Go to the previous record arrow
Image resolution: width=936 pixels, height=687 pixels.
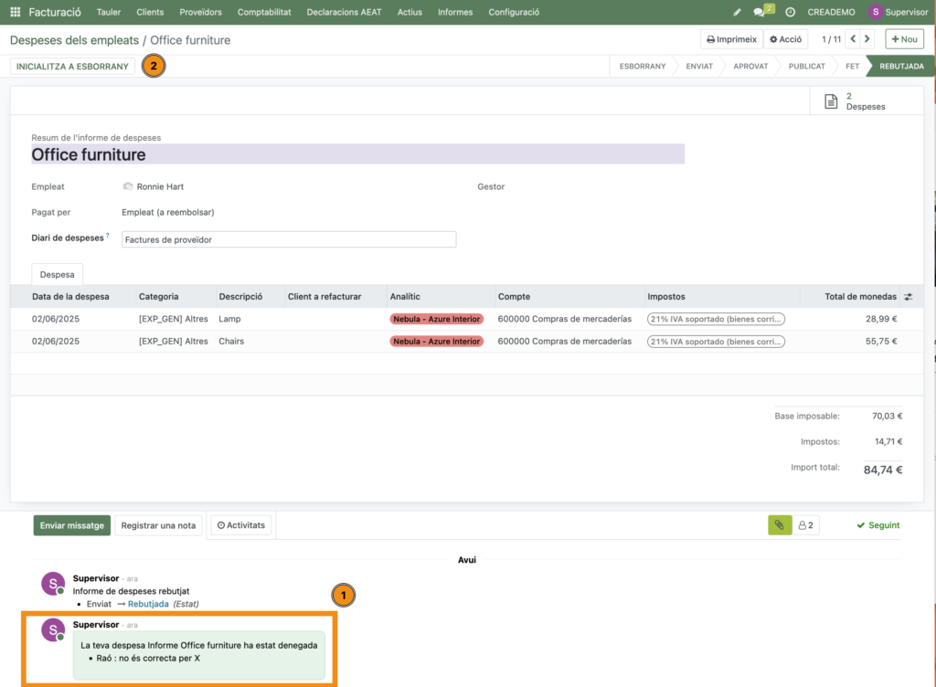[x=853, y=39]
